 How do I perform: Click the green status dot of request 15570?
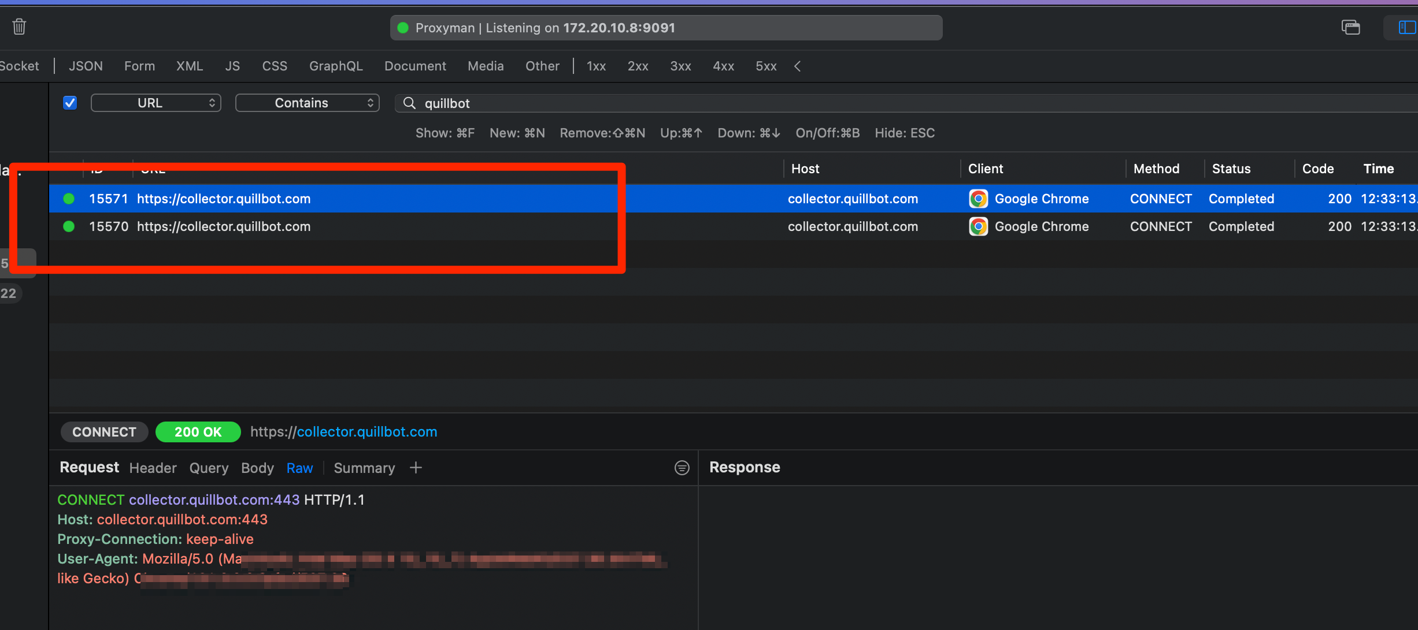tap(69, 226)
